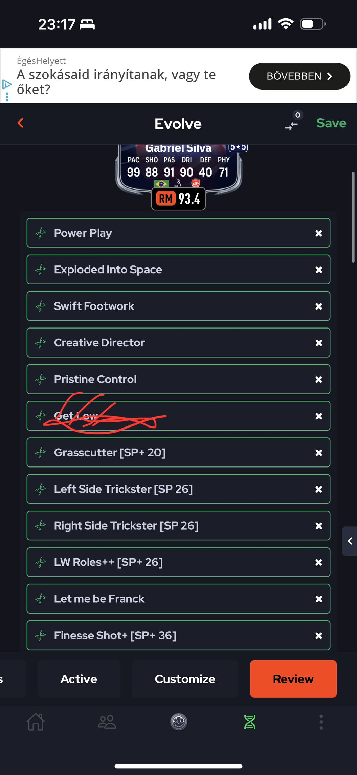Click the BŐVEBBEN ad button
The width and height of the screenshot is (357, 775).
(x=299, y=76)
